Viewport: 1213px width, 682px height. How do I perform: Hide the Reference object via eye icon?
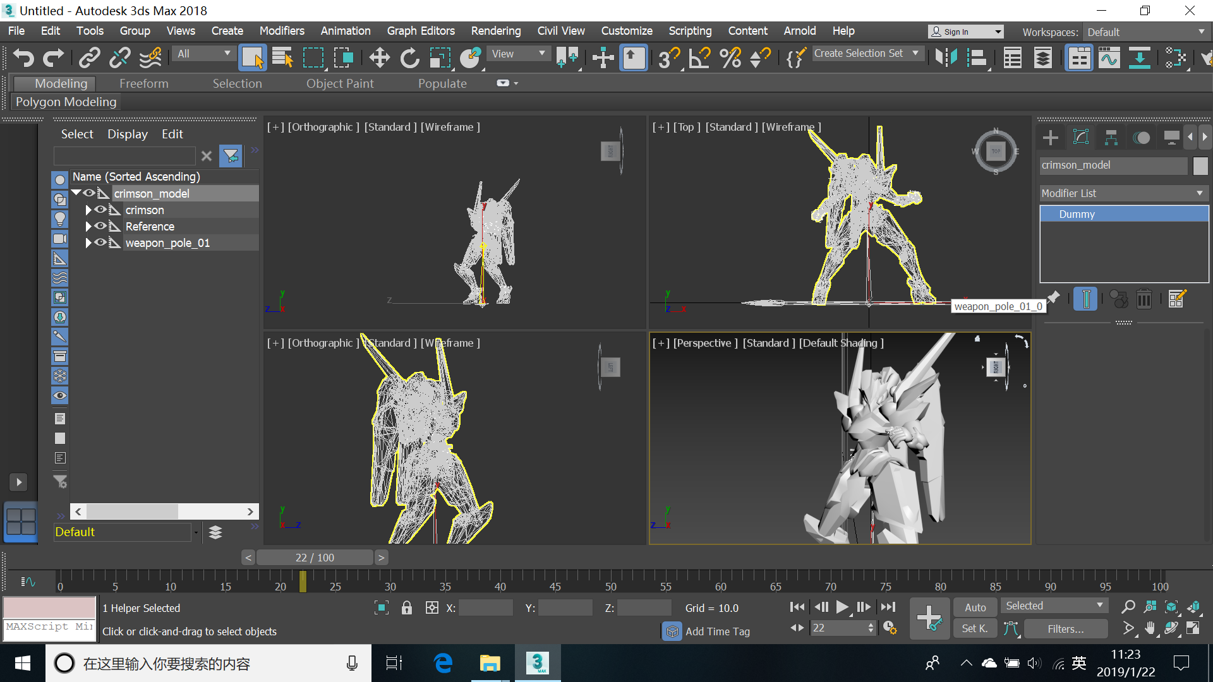100,226
